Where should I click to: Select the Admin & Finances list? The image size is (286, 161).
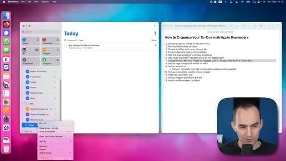coord(41,72)
